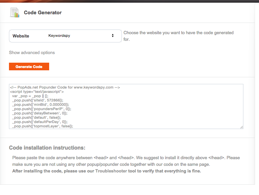Click the resize grip of code textarea

(x=241, y=127)
